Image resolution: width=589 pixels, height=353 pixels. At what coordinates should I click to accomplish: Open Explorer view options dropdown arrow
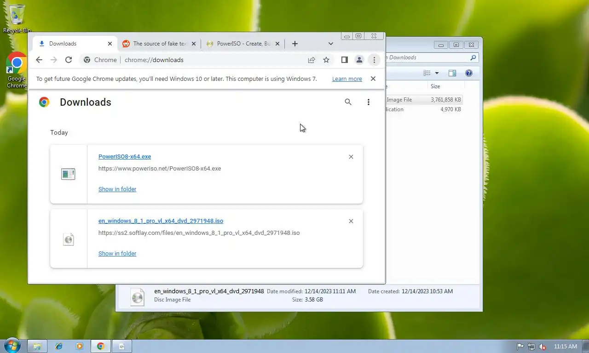(437, 73)
